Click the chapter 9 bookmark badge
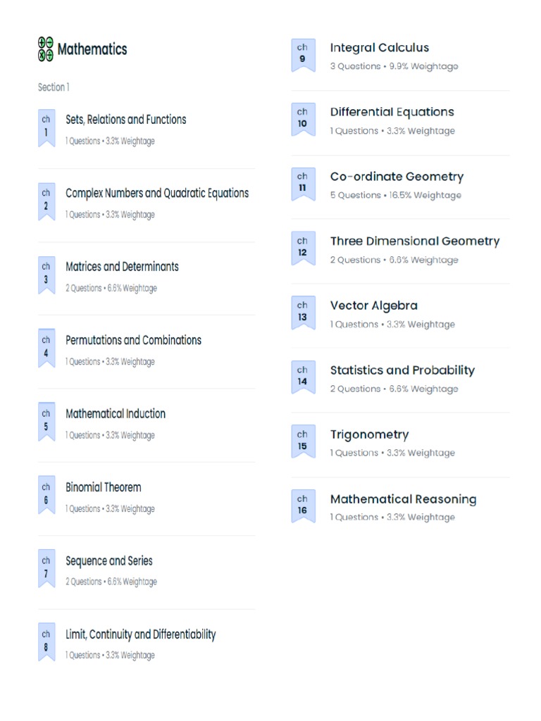541x721 pixels. tap(303, 55)
